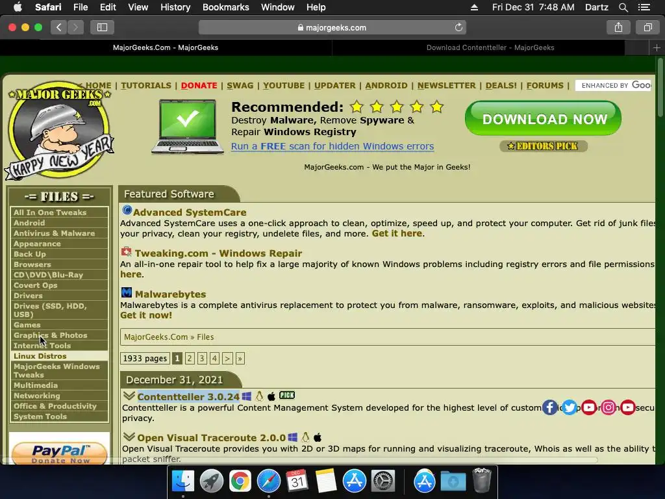This screenshot has height=499, width=665.
Task: Click the EDITORS PICK badge
Action: tap(544, 146)
